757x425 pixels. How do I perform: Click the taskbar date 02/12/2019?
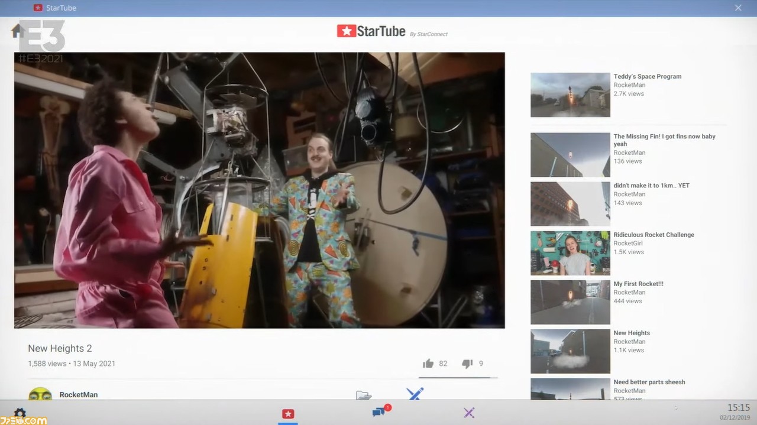pyautogui.click(x=735, y=418)
